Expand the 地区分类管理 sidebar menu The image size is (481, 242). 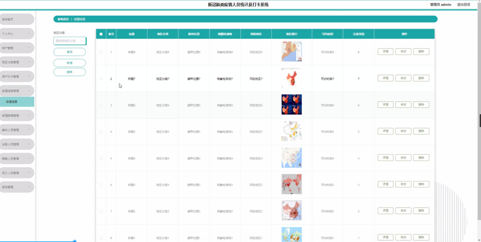pos(17,62)
